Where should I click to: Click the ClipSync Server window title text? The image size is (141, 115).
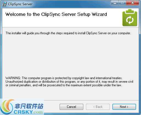(20, 4)
